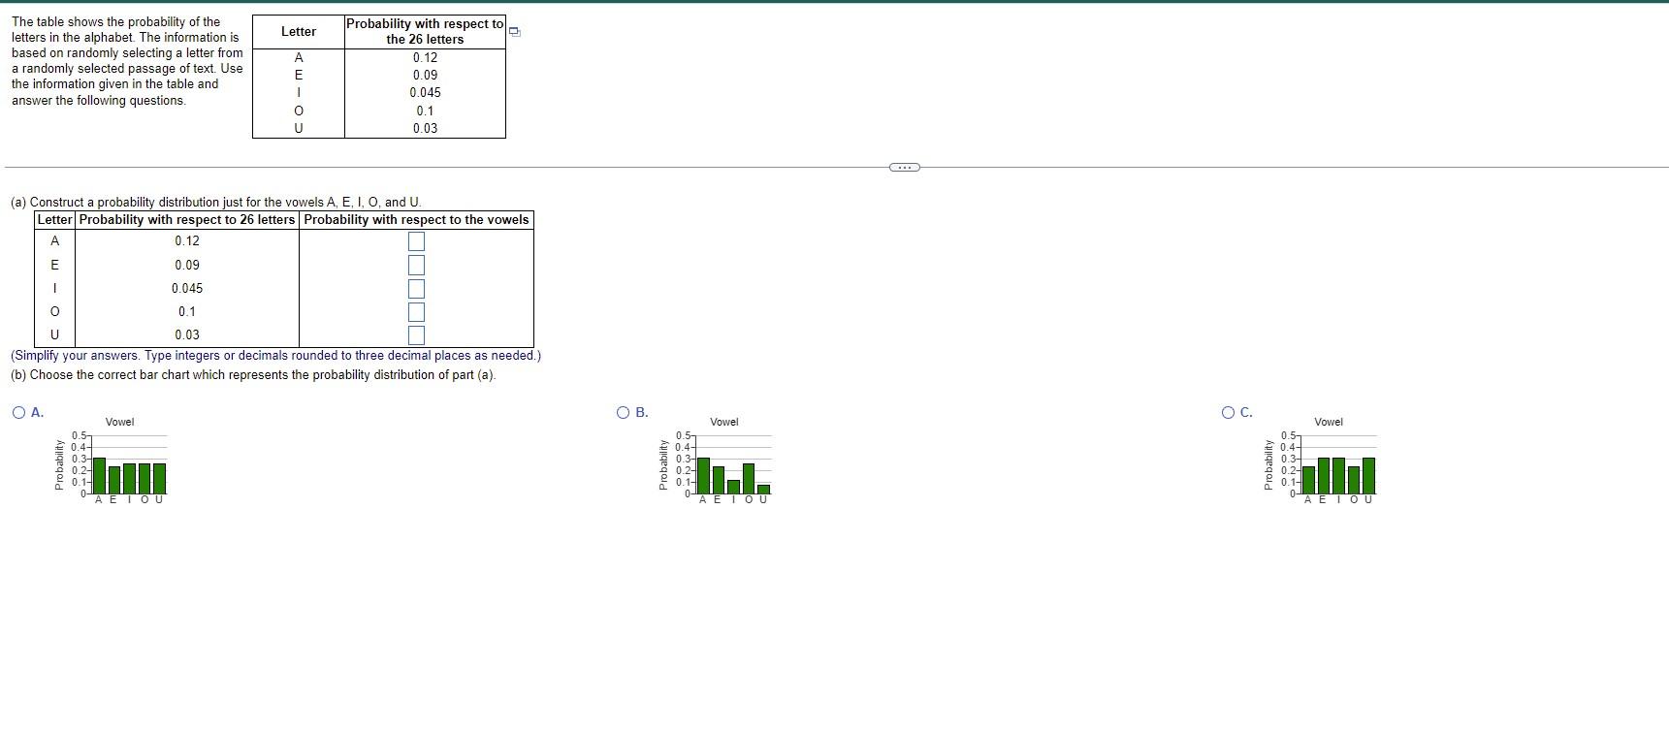Click the vowel probability input for letter U
Image resolution: width=1669 pixels, height=731 pixels.
pyautogui.click(x=416, y=334)
